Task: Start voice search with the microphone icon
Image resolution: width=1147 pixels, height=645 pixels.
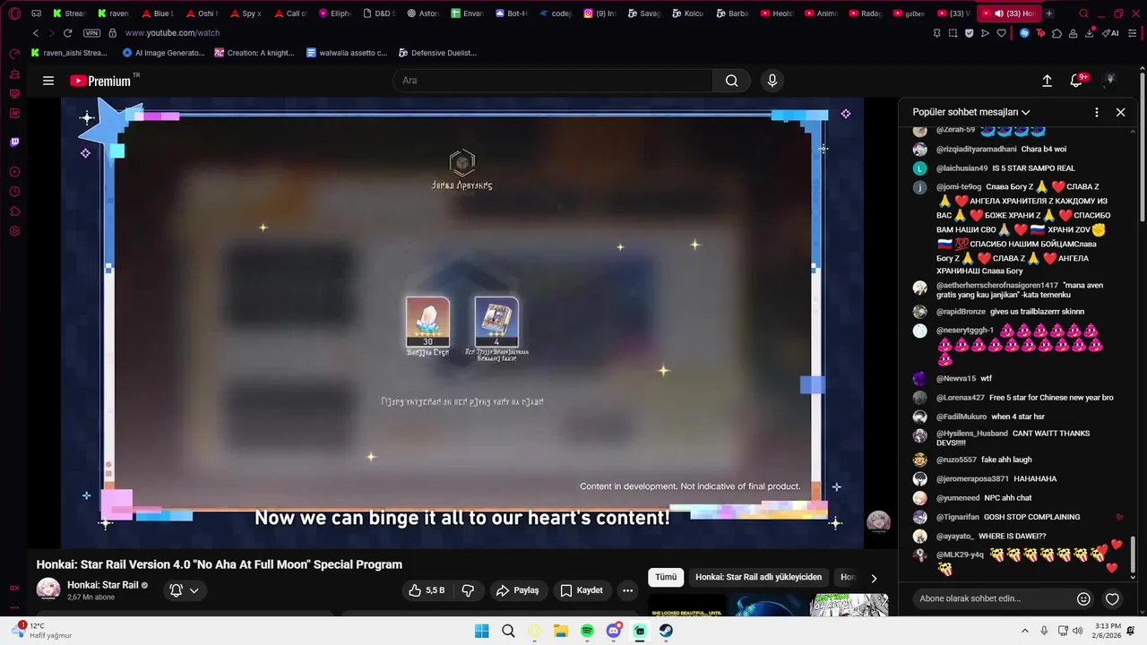Action: 772,81
